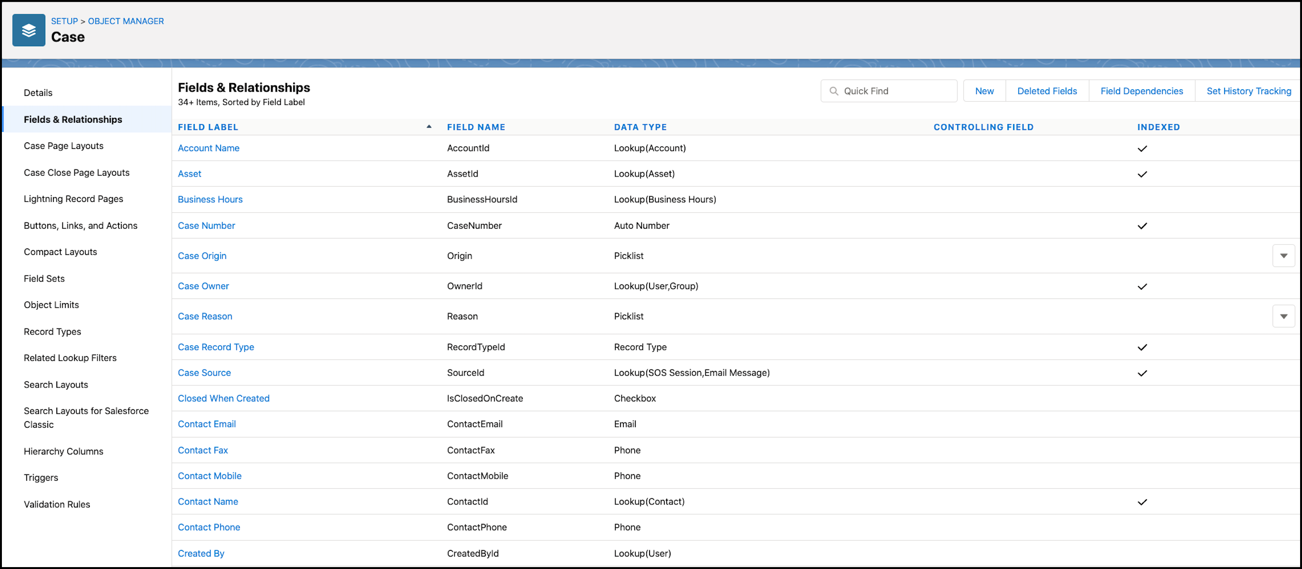The height and width of the screenshot is (569, 1302).
Task: Open the Account Name field
Action: [x=208, y=148]
